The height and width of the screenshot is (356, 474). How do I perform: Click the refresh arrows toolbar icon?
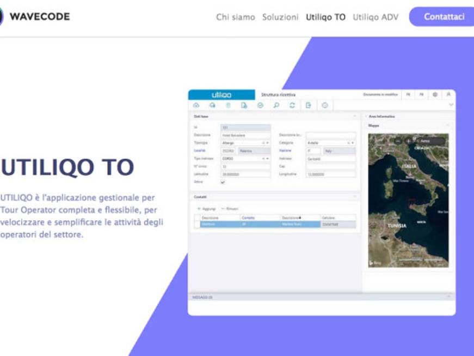click(x=292, y=105)
